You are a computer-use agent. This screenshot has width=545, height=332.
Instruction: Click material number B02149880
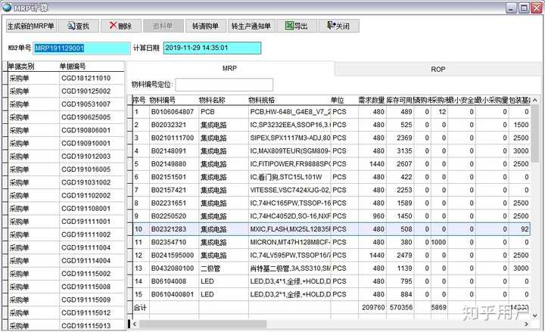(169, 164)
